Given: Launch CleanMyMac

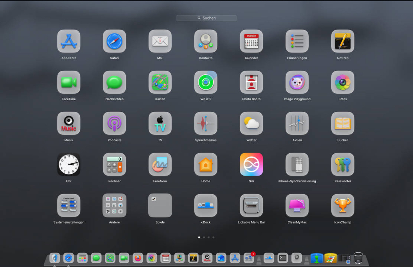Looking at the screenshot, I should 297,205.
